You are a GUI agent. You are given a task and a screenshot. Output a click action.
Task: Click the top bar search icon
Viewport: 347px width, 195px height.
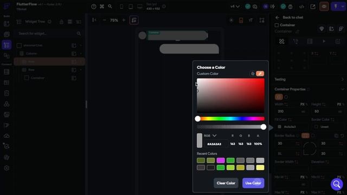pos(110,6)
